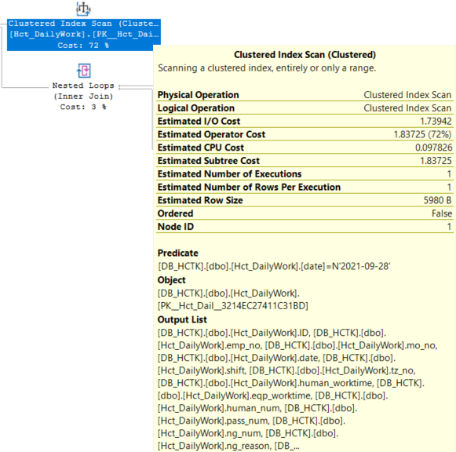Click the Estimated Row Size value 5980 B

pos(437,200)
